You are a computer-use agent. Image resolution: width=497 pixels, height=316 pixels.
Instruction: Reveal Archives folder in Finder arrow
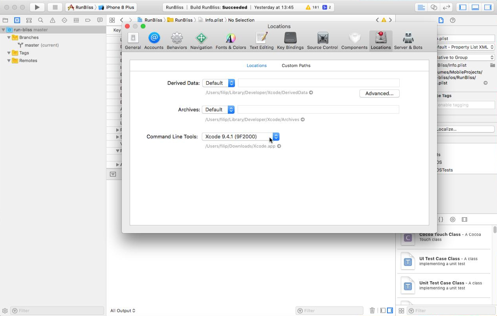tap(303, 120)
